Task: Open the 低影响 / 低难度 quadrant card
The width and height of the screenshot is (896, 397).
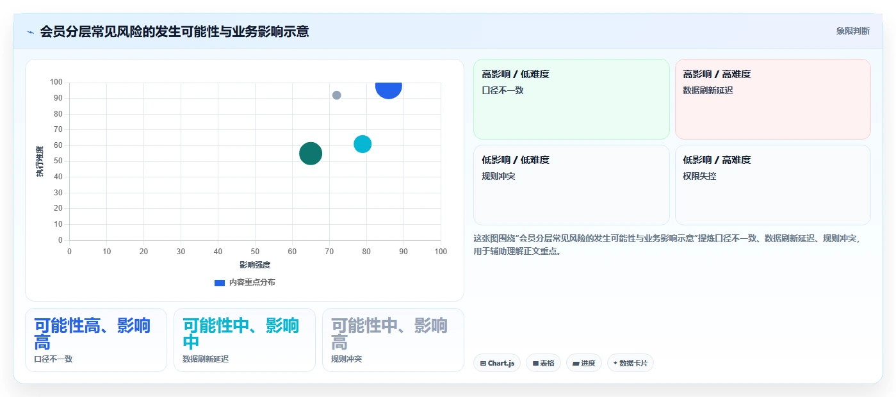Action: point(571,185)
